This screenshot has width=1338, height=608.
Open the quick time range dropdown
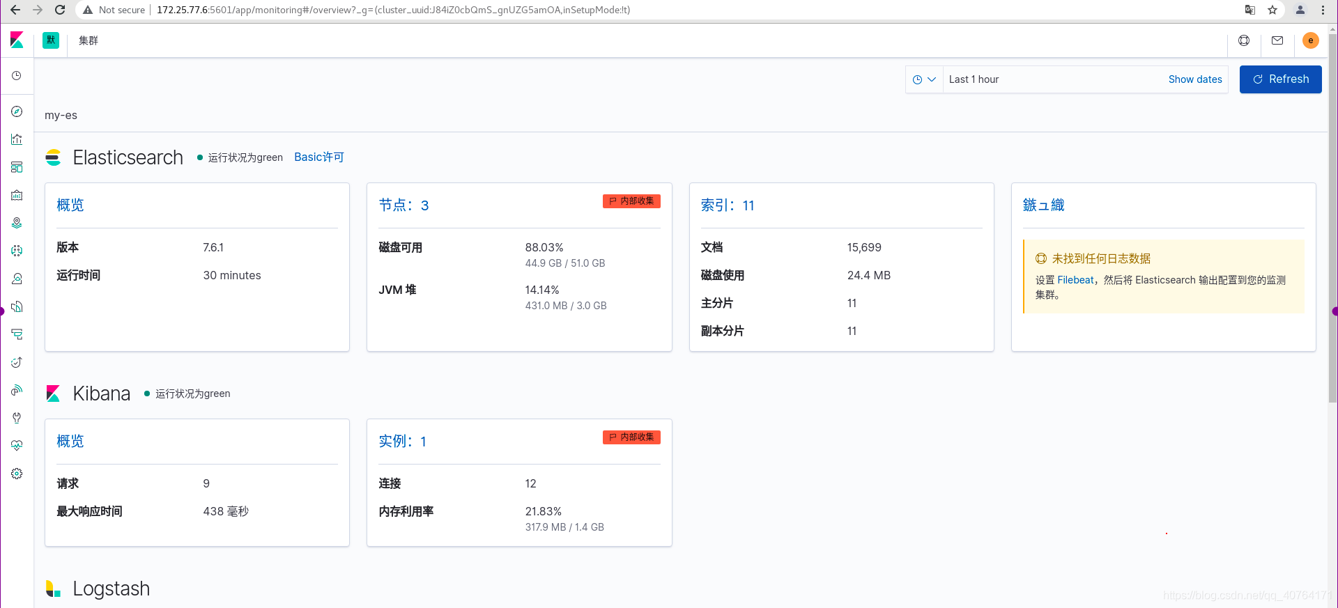(924, 79)
